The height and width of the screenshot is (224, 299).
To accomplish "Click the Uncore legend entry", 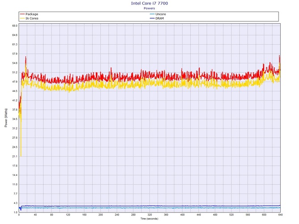I will (158, 14).
